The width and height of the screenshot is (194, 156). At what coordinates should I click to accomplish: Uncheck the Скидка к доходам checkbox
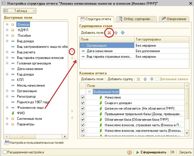tap(83, 103)
